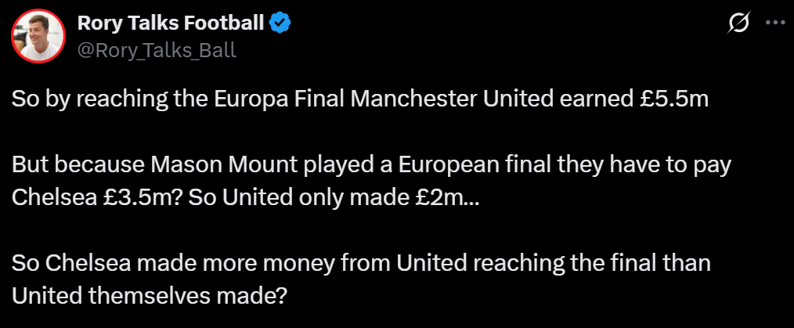Image resolution: width=794 pixels, height=328 pixels.
Task: Click the blue verified checkmark badge
Action: coord(281,23)
